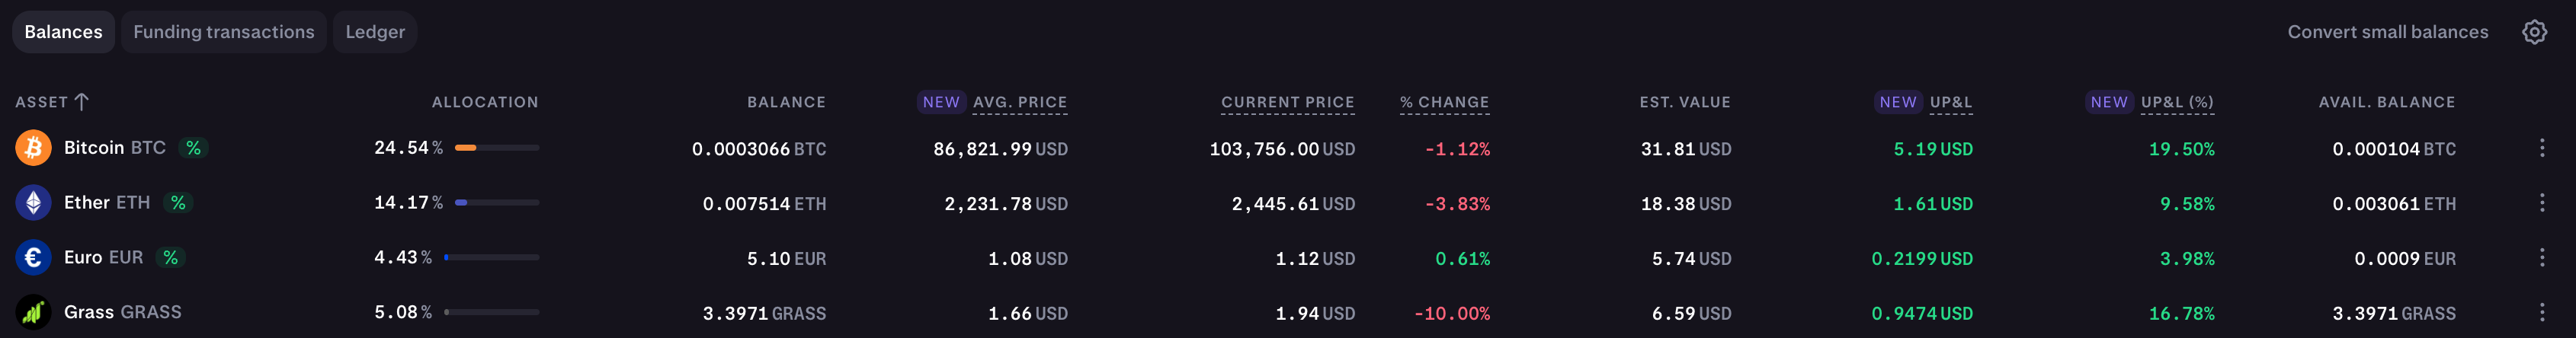Switch to the Ledger tab
Viewport: 2576px width, 338px height.
(x=375, y=32)
